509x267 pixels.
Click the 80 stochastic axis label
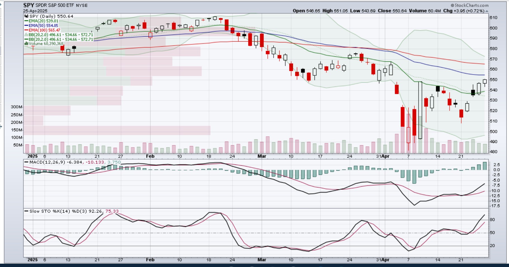point(492,220)
